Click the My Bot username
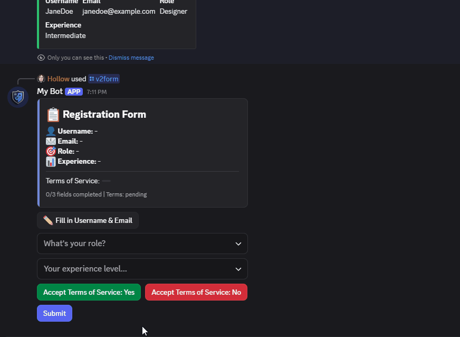460x337 pixels. [50, 91]
